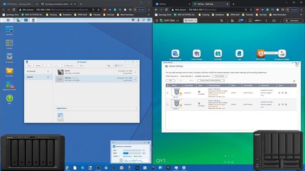Tick the Camera 002 row checkbox

click(x=167, y=104)
